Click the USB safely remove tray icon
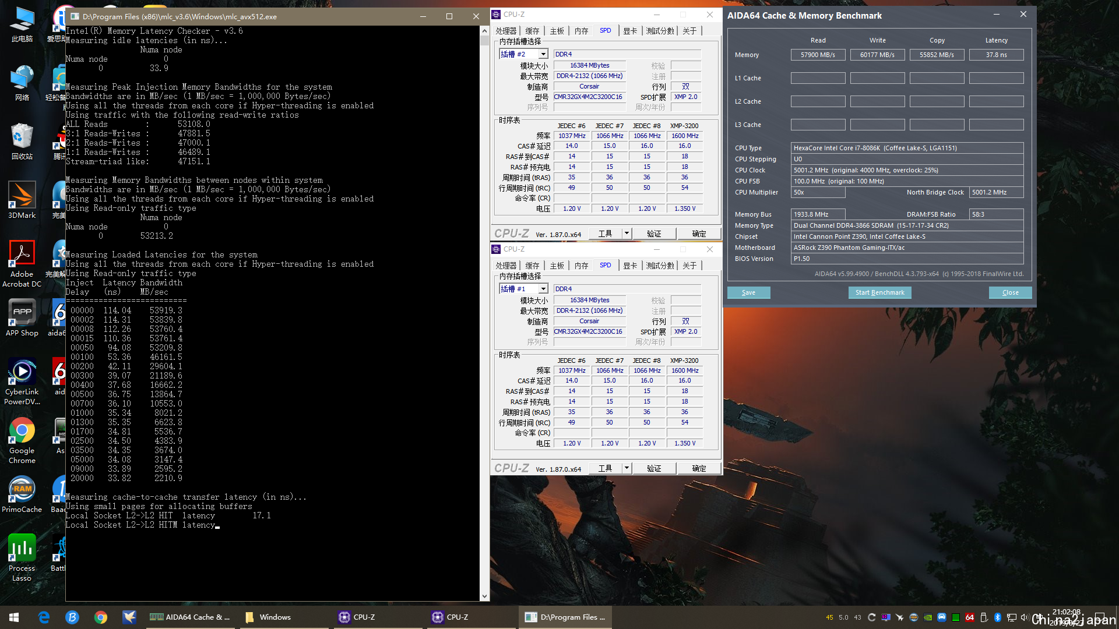This screenshot has height=629, width=1119. pyautogui.click(x=984, y=617)
